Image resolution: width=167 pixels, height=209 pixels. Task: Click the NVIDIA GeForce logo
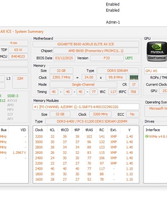(157, 52)
